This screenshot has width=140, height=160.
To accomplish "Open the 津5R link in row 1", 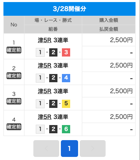I will coord(45,40).
